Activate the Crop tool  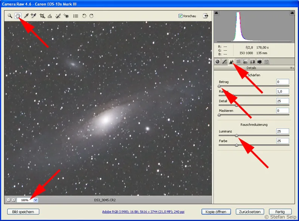point(42,16)
